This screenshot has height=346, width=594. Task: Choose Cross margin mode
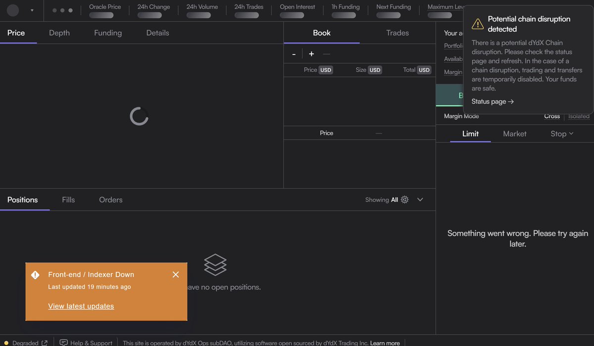click(552, 116)
